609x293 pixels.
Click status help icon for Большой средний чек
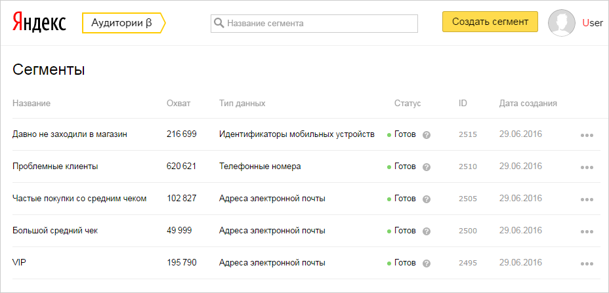[427, 231]
